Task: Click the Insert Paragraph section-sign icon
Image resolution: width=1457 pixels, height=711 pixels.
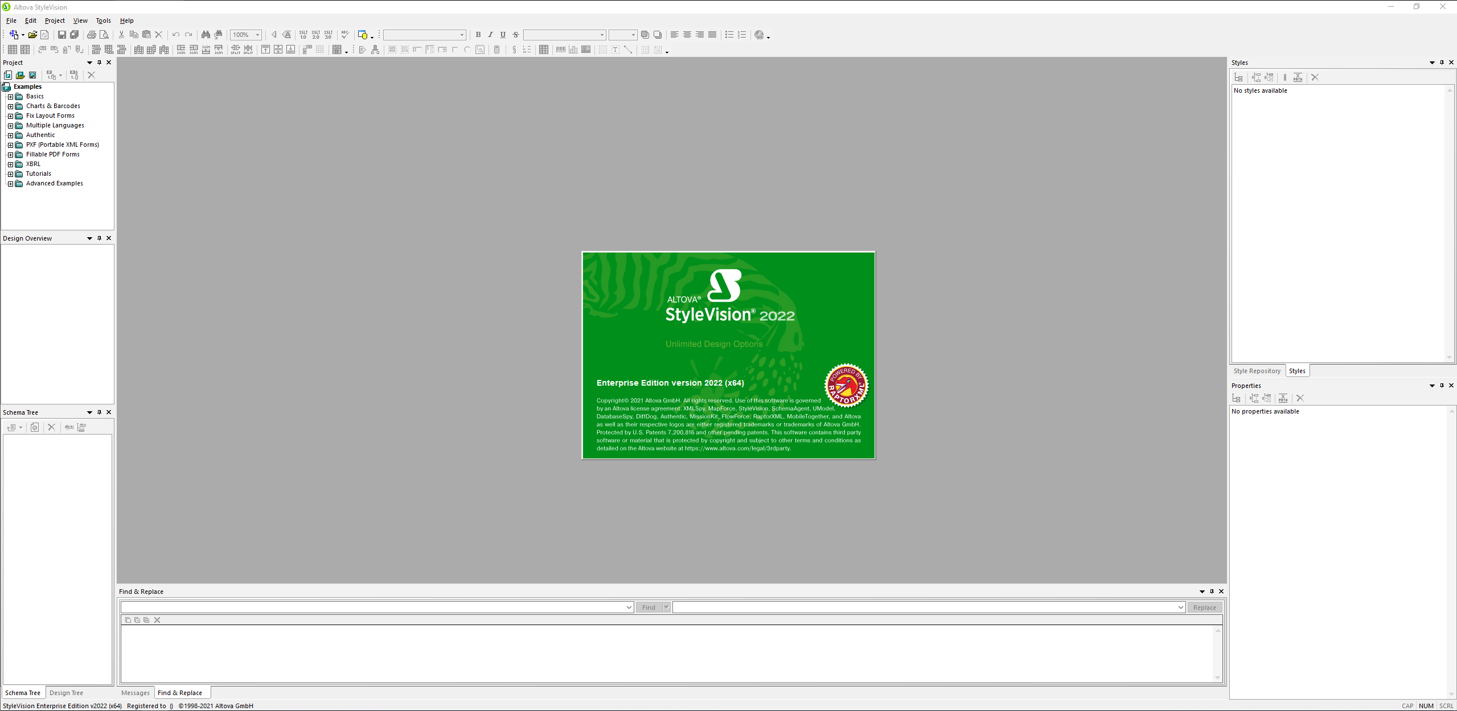Action: [514, 50]
